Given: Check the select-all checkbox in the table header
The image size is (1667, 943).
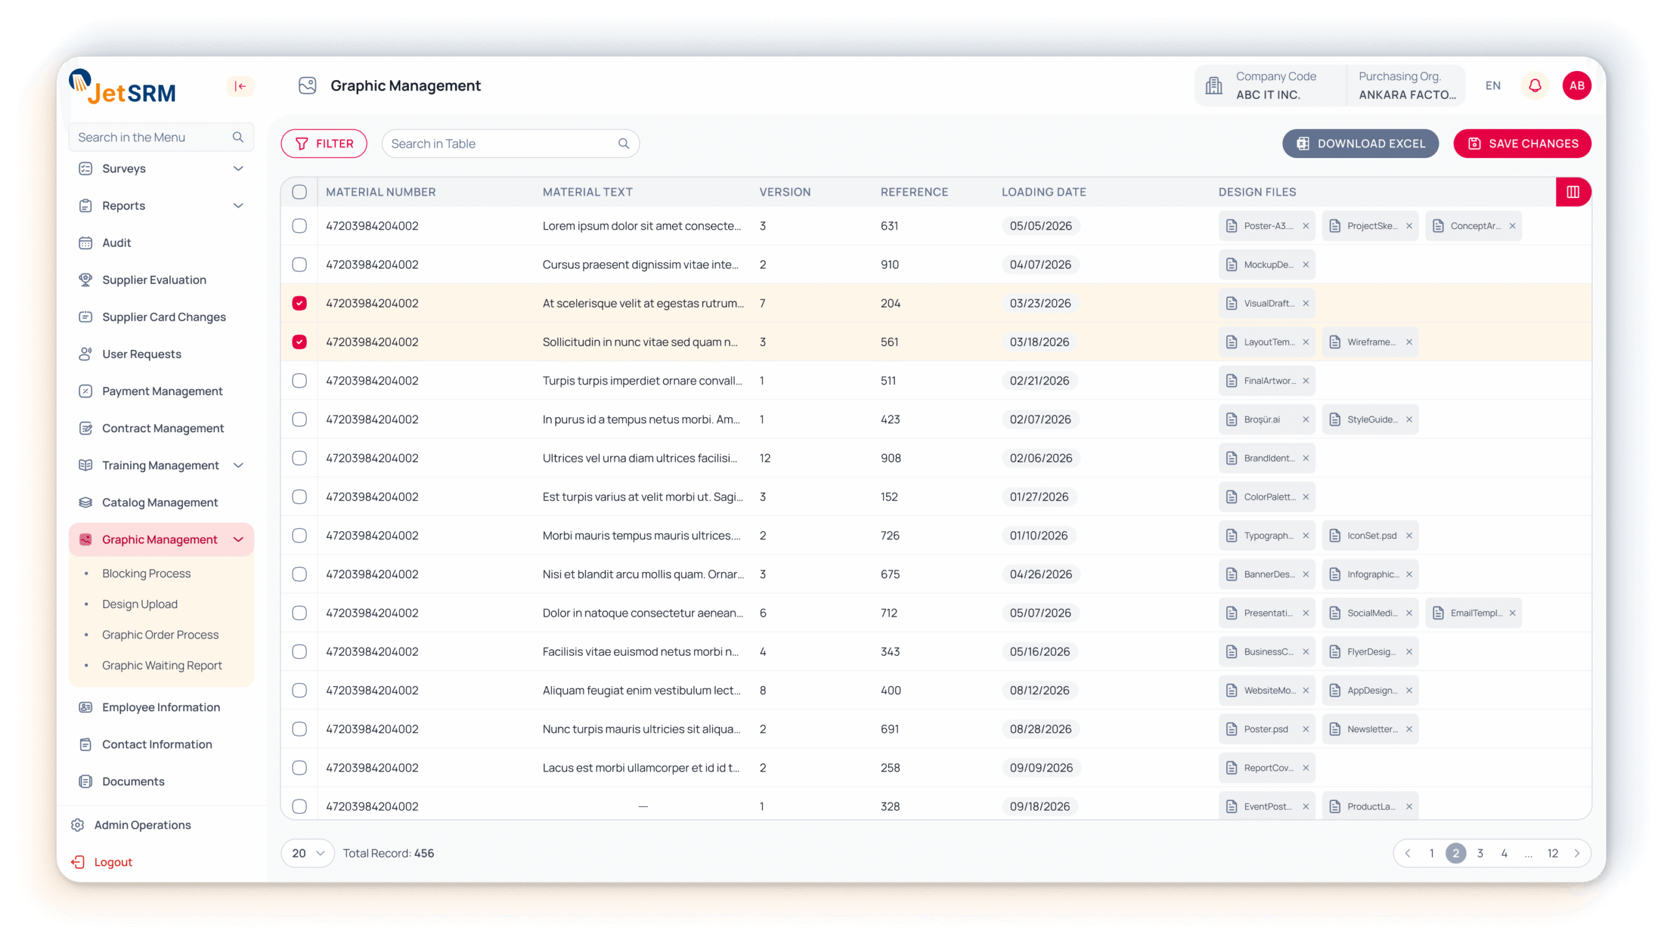Looking at the screenshot, I should click(x=300, y=192).
